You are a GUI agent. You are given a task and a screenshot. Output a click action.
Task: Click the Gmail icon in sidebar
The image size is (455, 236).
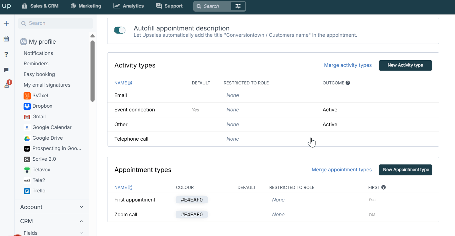point(27,117)
